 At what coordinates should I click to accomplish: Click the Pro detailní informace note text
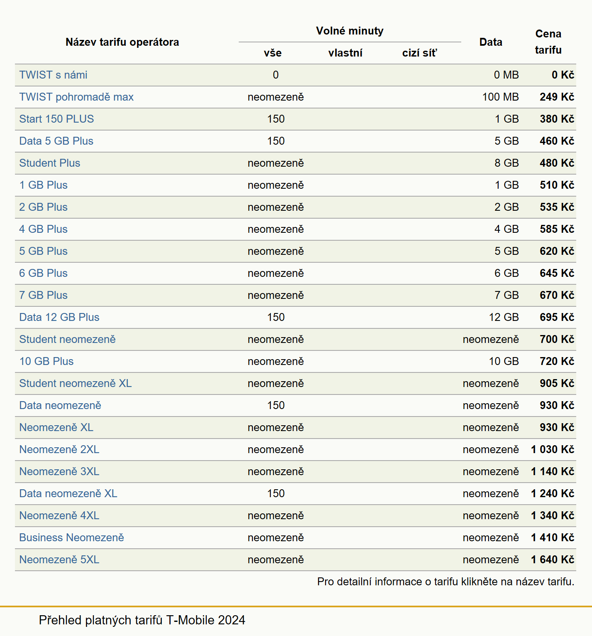pyautogui.click(x=446, y=582)
